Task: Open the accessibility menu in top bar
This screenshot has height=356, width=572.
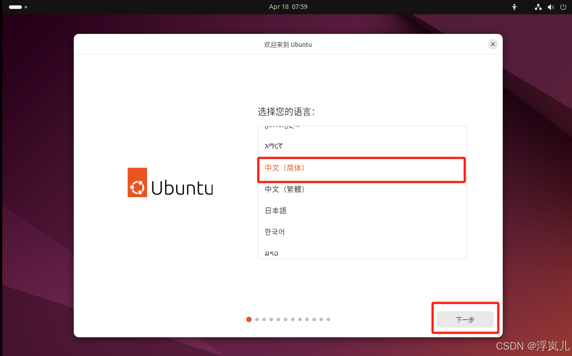Action: coord(514,7)
